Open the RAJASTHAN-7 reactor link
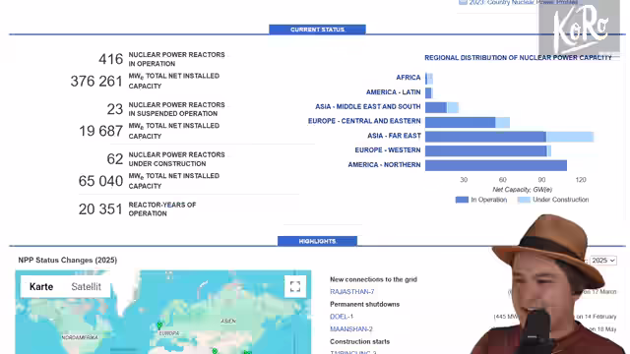 coord(352,292)
